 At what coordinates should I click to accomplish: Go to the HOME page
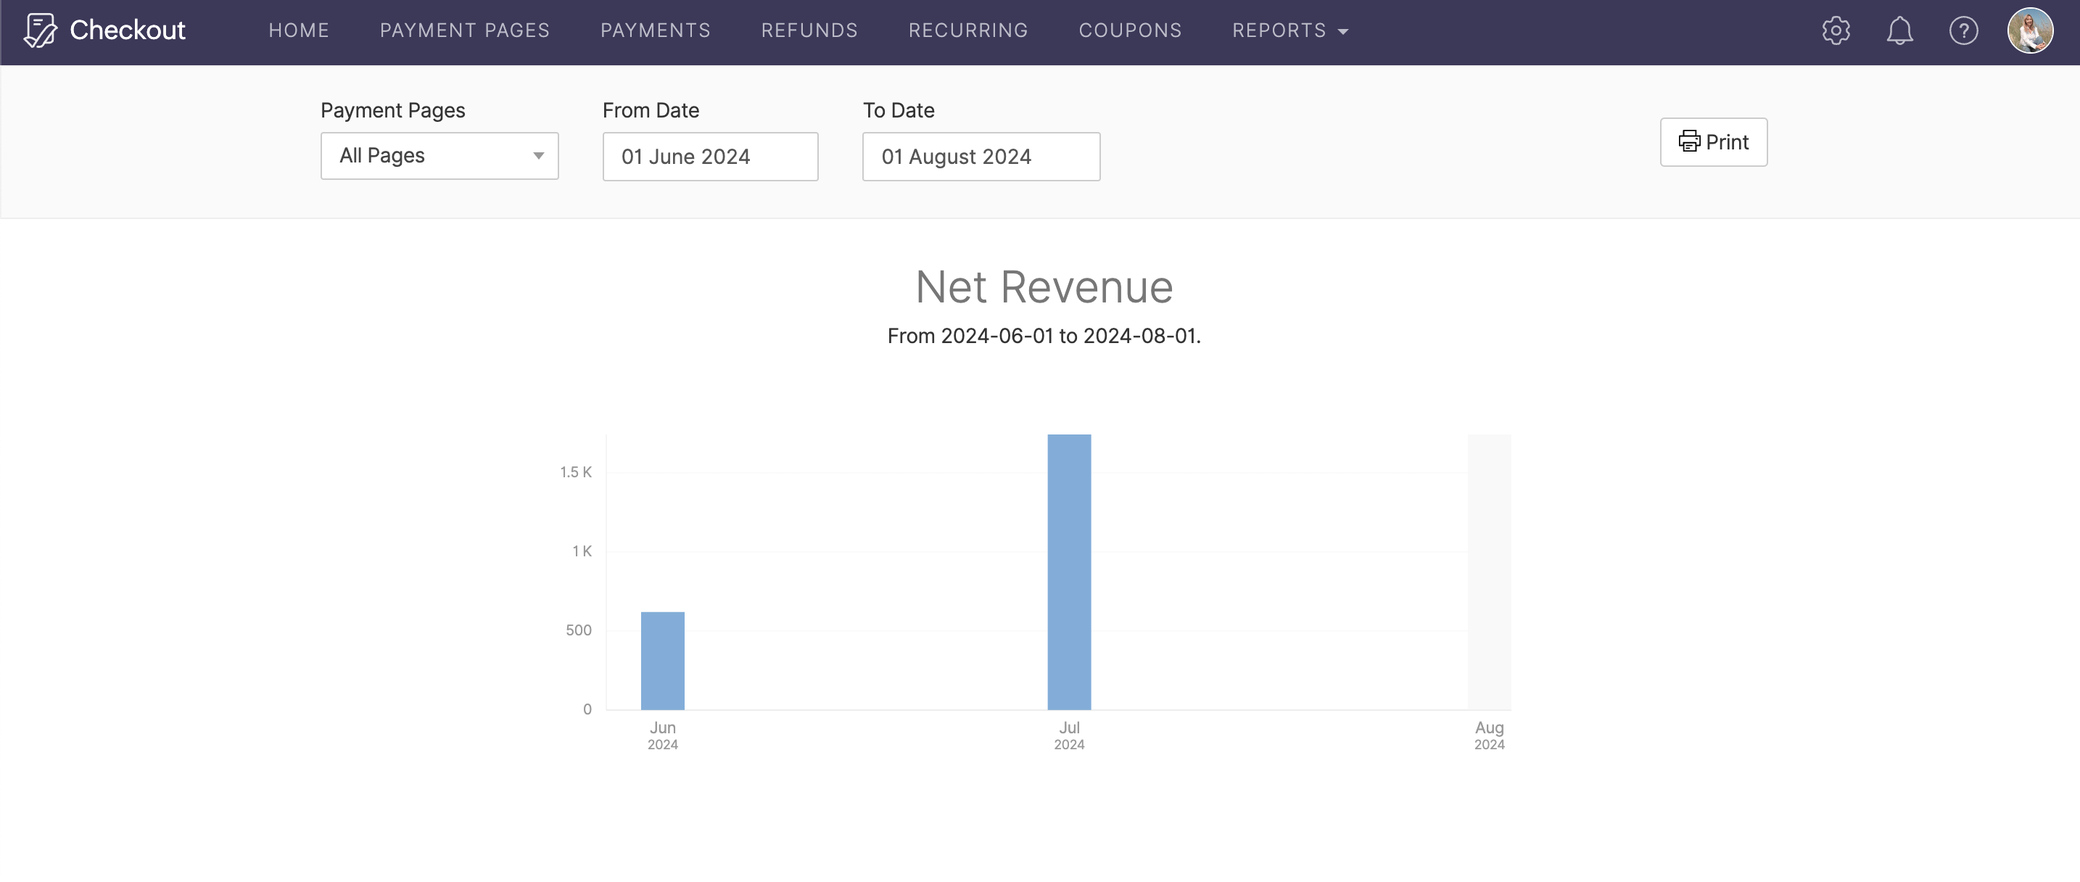point(298,30)
